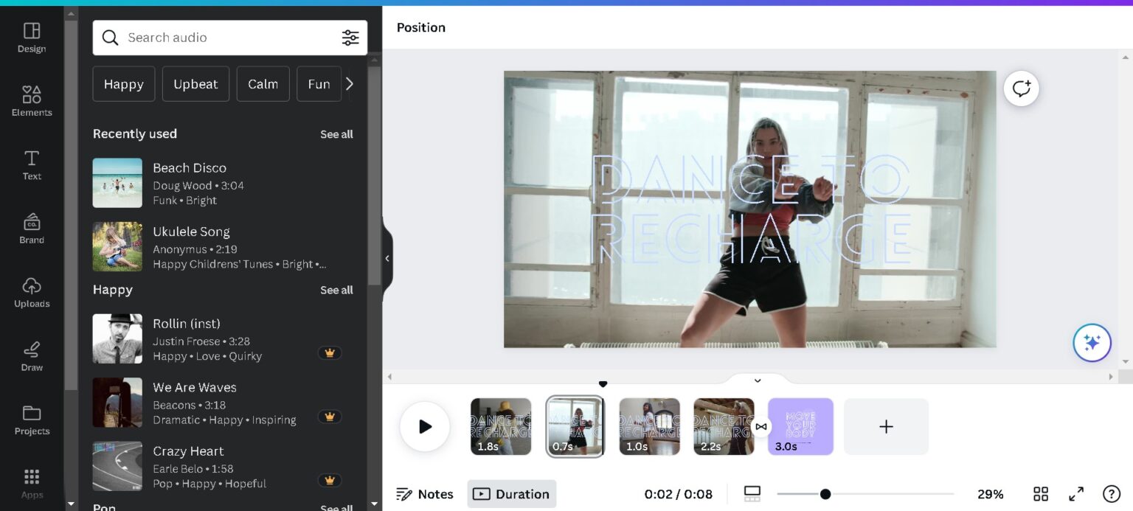This screenshot has height=511, width=1133.
Task: See all recently used audio tracks
Action: click(x=336, y=133)
